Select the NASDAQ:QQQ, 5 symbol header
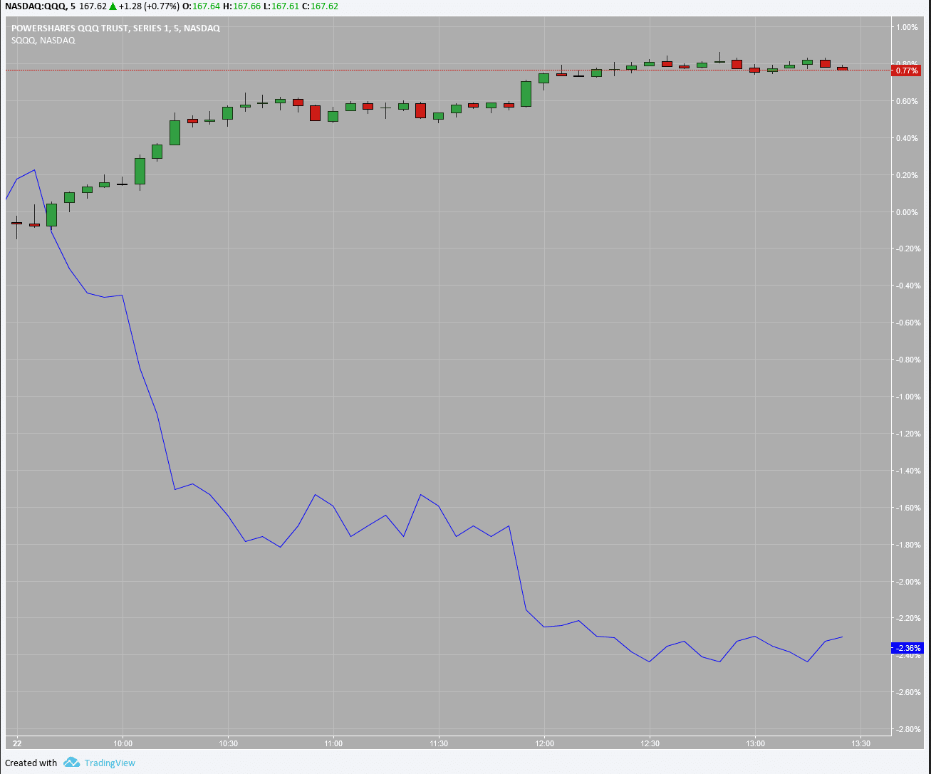 click(x=38, y=6)
